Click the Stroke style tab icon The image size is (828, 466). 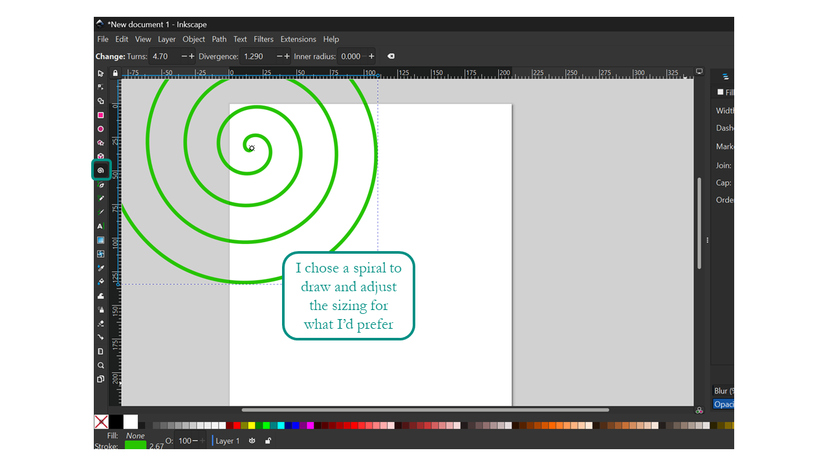[725, 76]
